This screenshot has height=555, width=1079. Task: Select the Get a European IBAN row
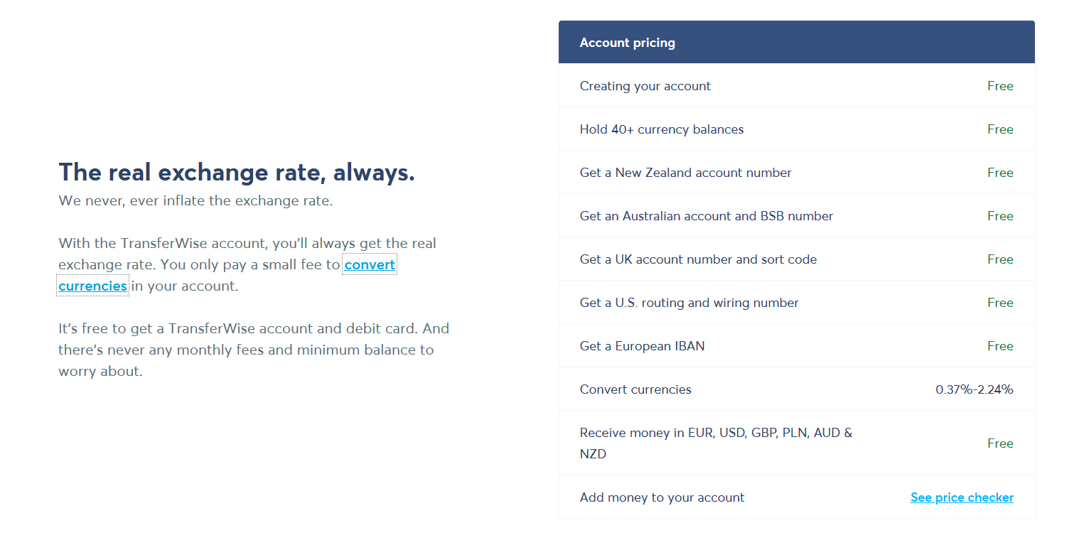coord(642,346)
